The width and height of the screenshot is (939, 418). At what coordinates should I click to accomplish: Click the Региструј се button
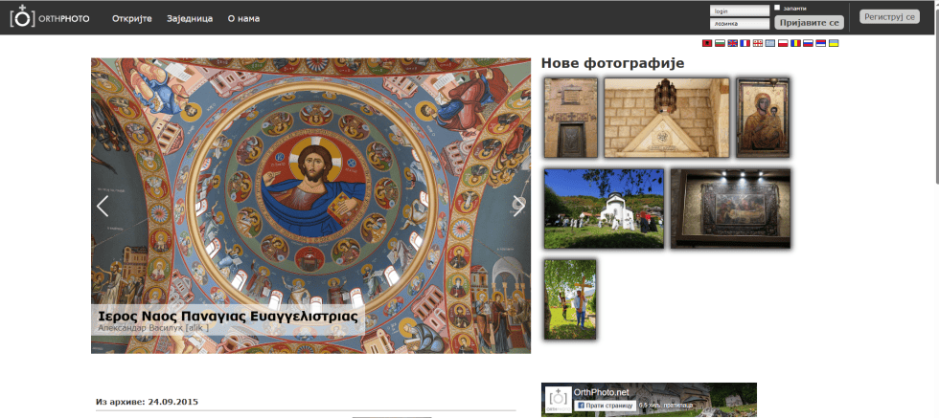click(889, 17)
